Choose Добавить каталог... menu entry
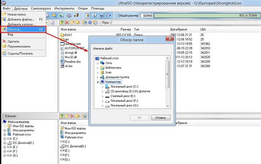 23,25
